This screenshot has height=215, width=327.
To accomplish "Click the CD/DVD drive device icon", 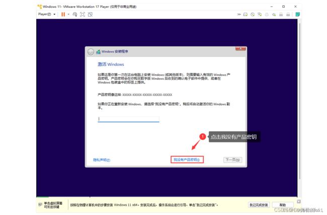I will click(253, 15).
